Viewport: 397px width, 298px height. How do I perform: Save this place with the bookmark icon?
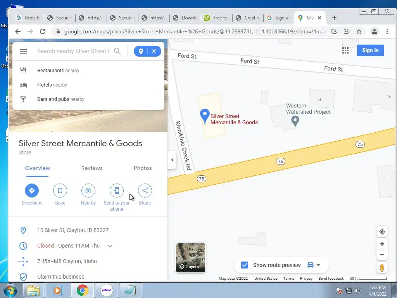pyautogui.click(x=60, y=191)
